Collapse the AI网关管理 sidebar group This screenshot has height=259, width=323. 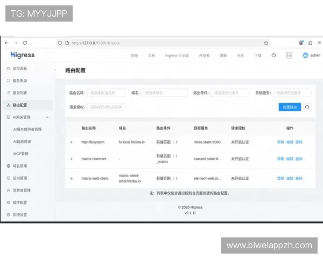(28, 117)
